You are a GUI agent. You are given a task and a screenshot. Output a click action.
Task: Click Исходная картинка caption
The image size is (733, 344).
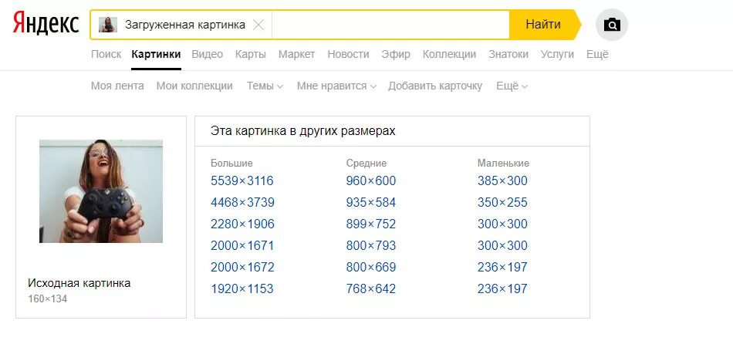tap(79, 283)
